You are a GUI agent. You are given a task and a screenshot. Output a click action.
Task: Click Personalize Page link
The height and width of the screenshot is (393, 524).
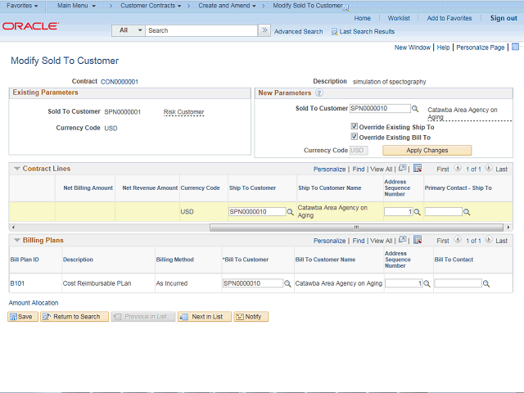(481, 47)
